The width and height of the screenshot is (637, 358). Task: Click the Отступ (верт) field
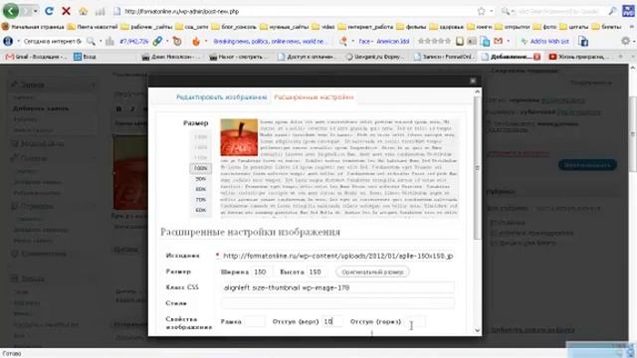coord(331,321)
